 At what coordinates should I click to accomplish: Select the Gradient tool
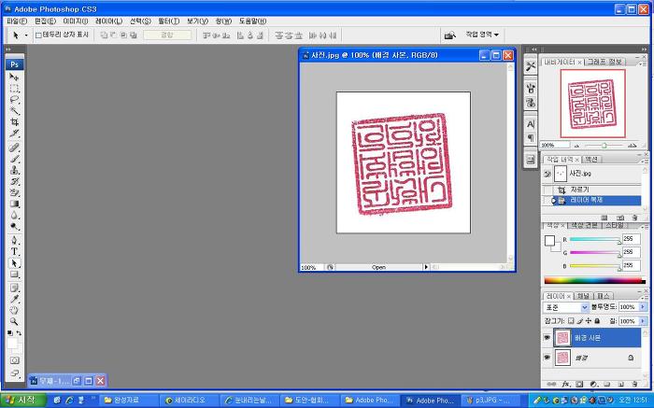14,204
